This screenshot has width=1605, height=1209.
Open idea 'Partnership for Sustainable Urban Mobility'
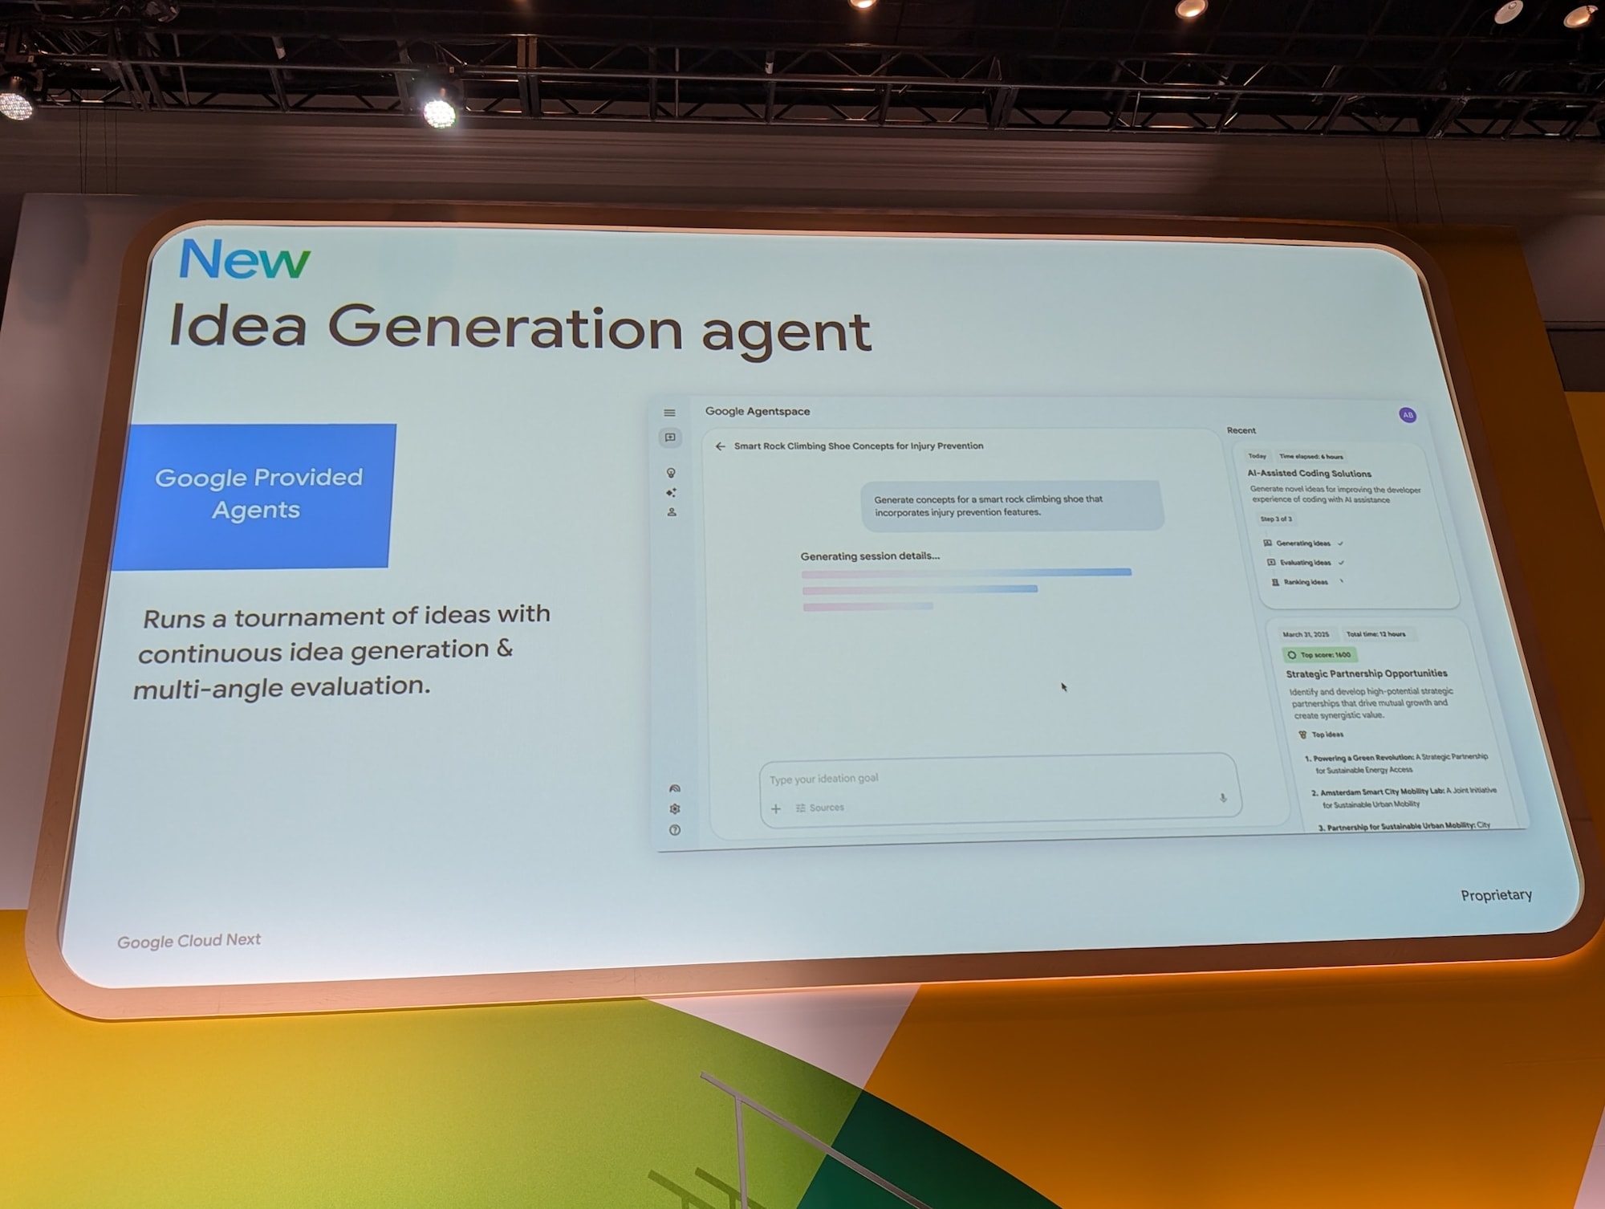pos(1404,825)
